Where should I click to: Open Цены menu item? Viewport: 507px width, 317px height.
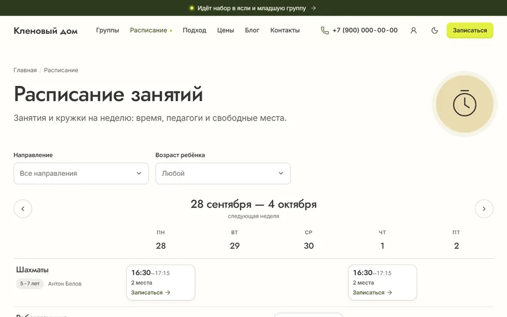pyautogui.click(x=225, y=30)
